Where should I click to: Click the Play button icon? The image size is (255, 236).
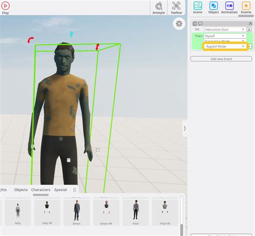(x=5, y=6)
